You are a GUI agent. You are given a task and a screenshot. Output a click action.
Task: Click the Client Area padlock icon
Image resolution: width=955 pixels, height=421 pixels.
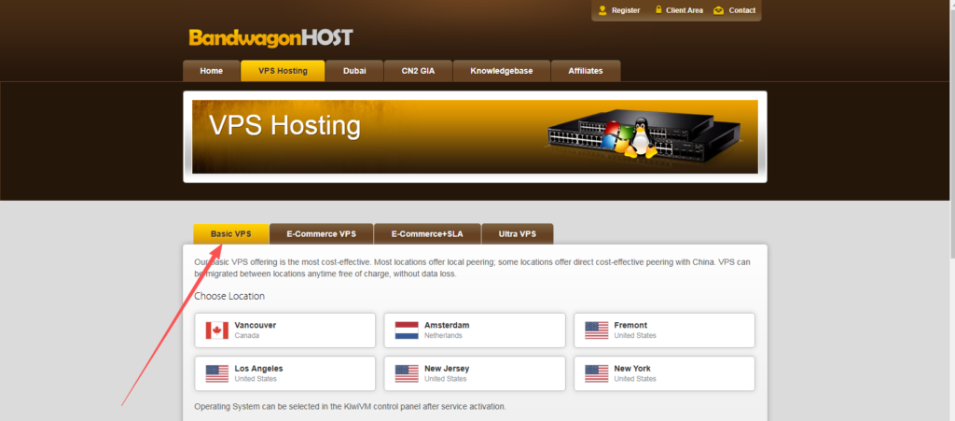click(x=659, y=10)
